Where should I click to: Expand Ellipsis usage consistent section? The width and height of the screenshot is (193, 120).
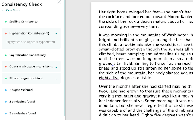(56, 79)
